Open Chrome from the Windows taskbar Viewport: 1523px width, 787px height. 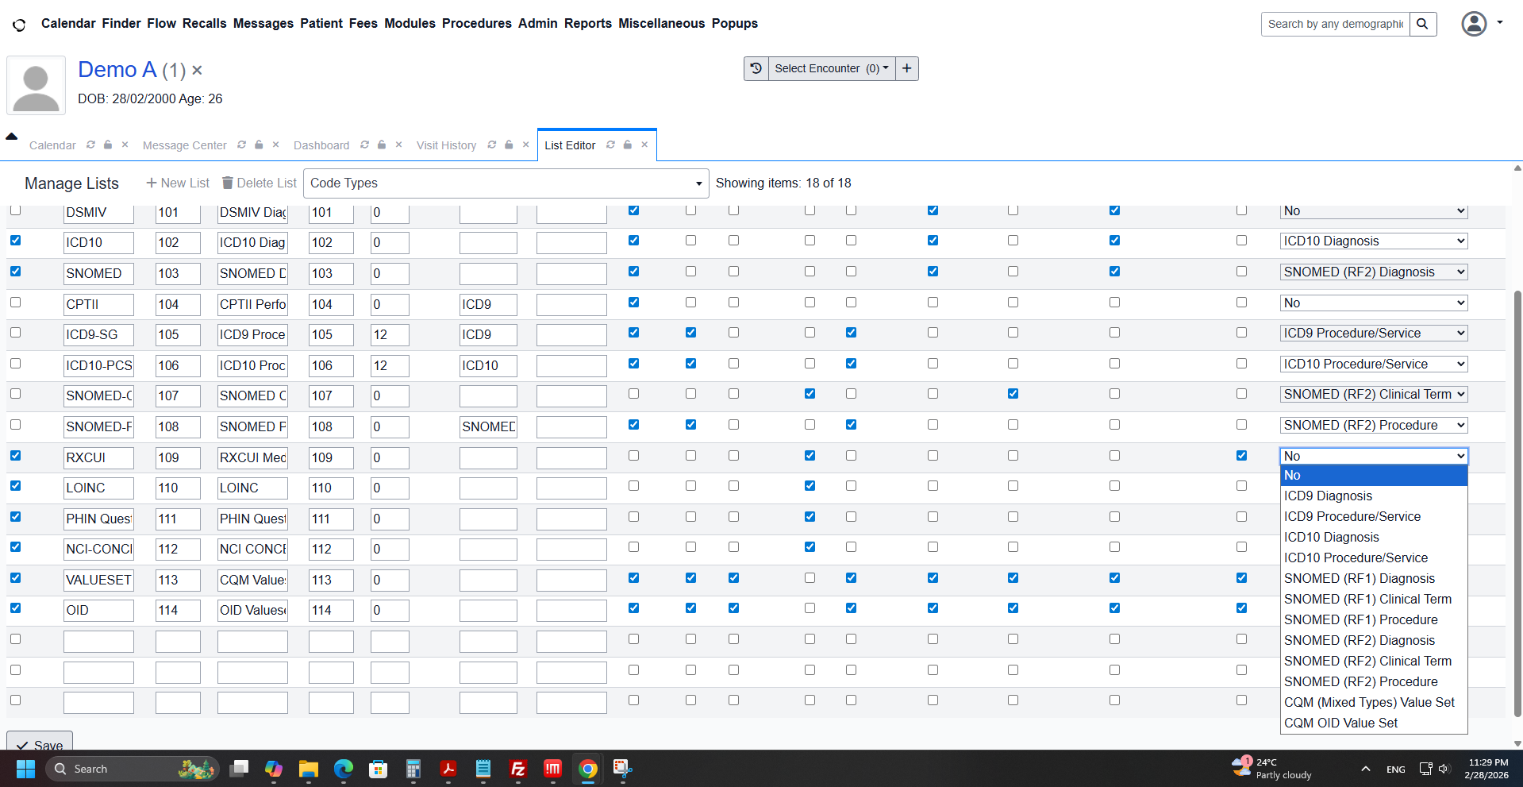point(587,769)
